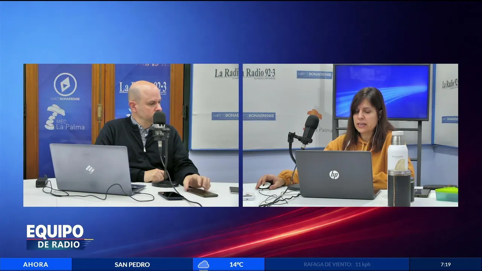Select the left camera feed with the man

131,135
